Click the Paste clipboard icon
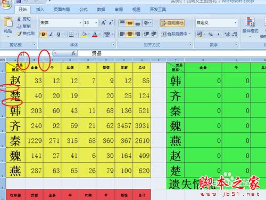This screenshot has width=266, height=200. (8, 22)
